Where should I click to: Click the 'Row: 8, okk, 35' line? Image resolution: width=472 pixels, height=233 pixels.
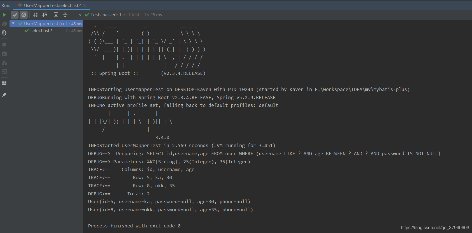tap(131, 186)
